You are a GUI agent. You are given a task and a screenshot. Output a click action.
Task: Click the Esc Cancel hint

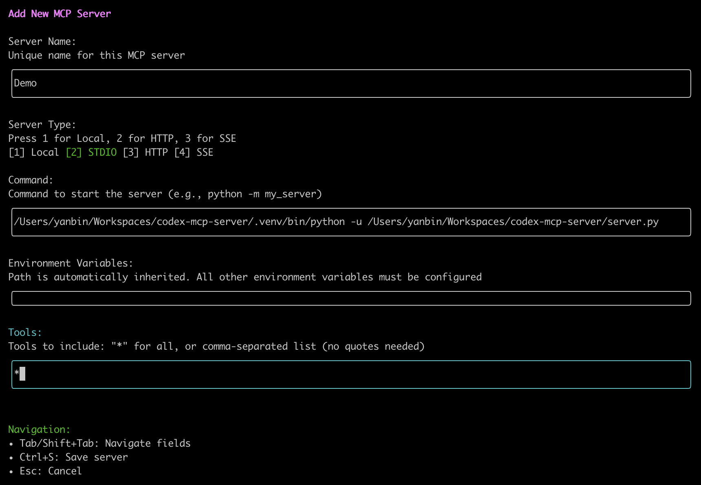click(x=51, y=471)
